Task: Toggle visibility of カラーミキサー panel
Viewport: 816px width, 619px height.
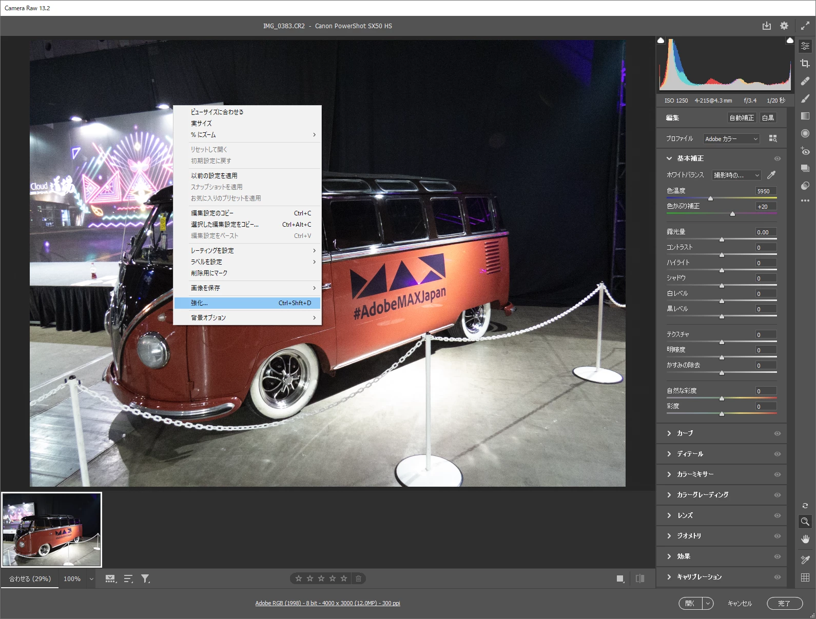Action: (x=778, y=474)
